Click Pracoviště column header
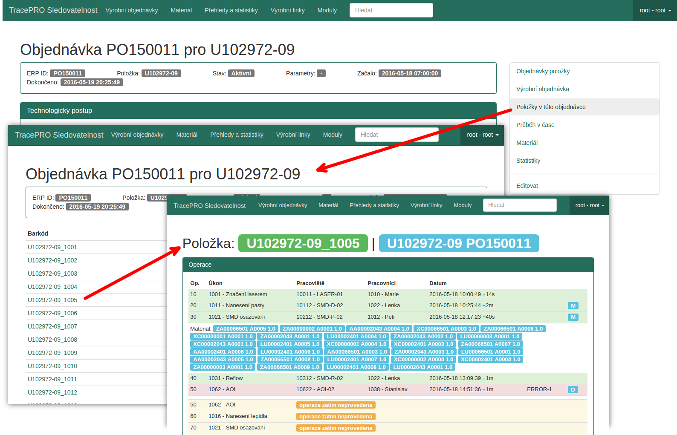Image resolution: width=677 pixels, height=435 pixels. point(310,283)
